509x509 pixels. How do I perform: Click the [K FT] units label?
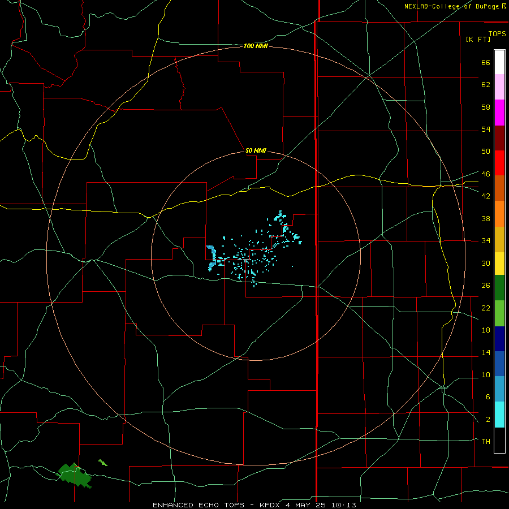pos(478,39)
